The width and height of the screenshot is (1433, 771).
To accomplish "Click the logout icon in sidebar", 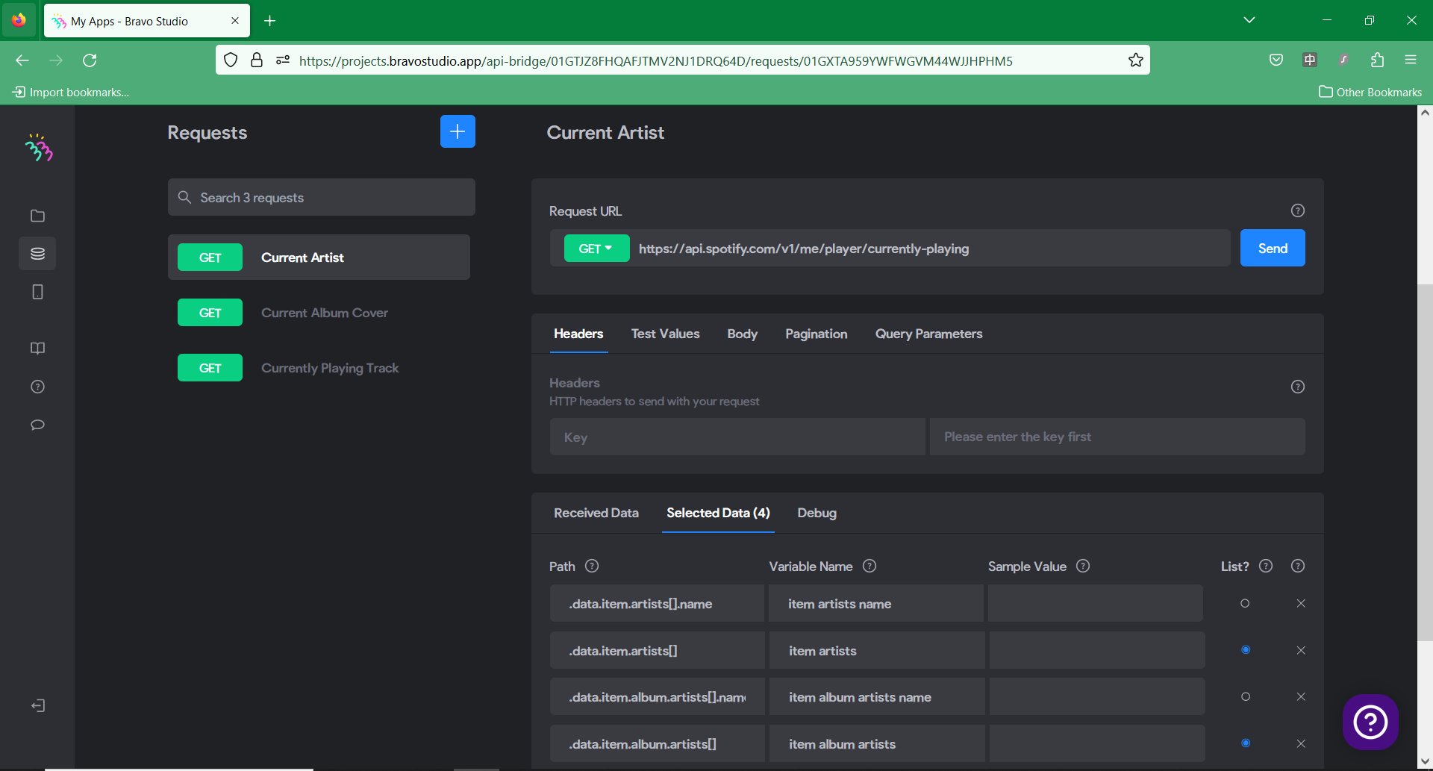I will (38, 705).
